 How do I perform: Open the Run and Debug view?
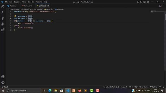pos(3,24)
